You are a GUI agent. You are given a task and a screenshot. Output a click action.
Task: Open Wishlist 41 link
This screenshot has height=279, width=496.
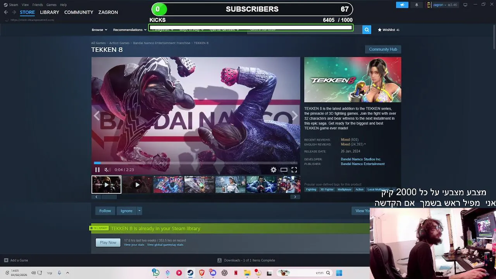(x=389, y=30)
